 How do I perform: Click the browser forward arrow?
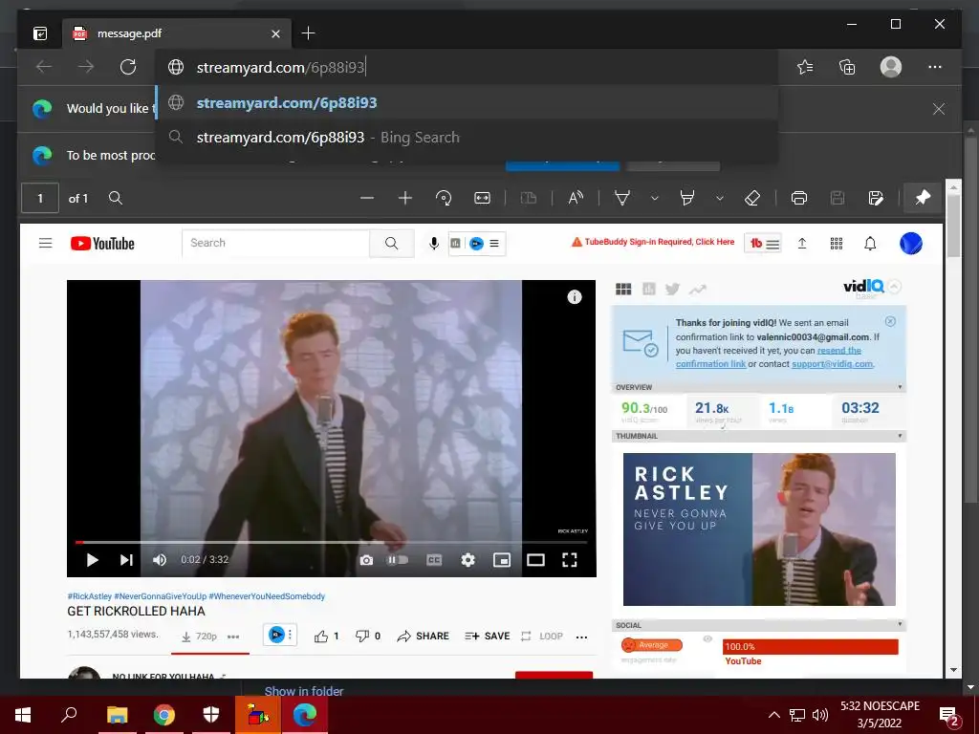pyautogui.click(x=86, y=67)
